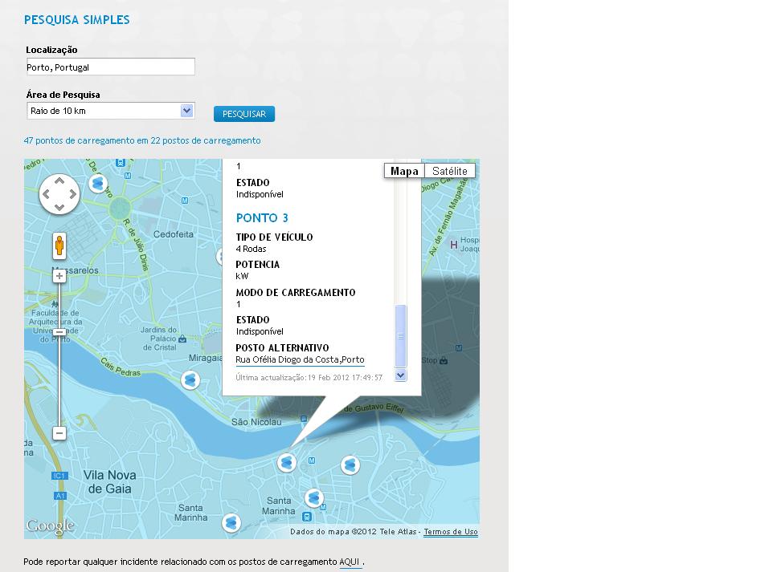Click the Street View pegman icon
Image resolution: width=773 pixels, height=572 pixels.
[x=59, y=245]
